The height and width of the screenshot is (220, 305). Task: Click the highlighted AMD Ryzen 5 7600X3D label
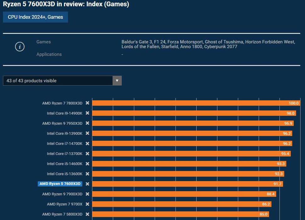(60, 184)
